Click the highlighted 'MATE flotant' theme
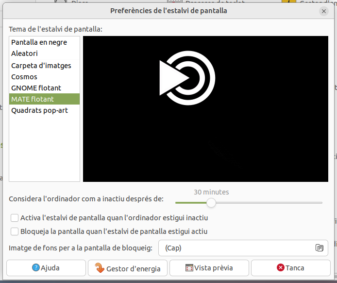The width and height of the screenshot is (337, 283). pyautogui.click(x=33, y=99)
